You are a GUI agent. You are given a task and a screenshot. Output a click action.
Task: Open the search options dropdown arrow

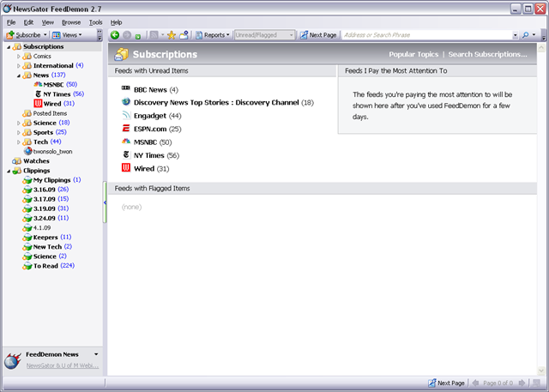[534, 35]
